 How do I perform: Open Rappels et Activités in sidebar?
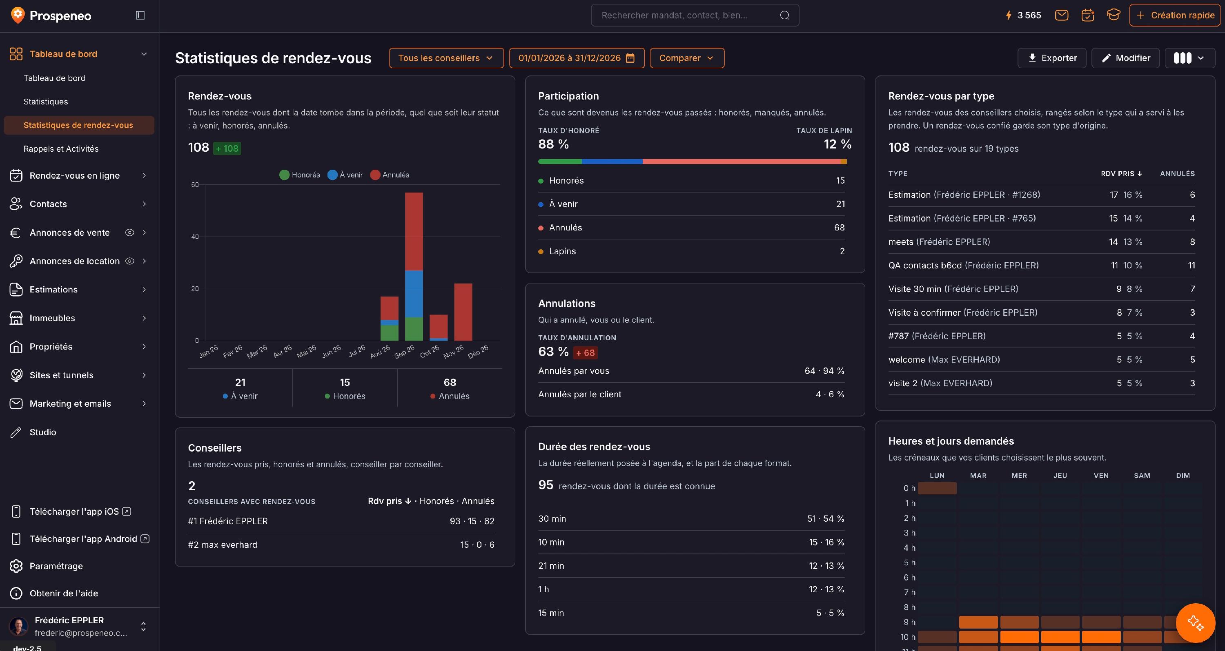pyautogui.click(x=61, y=149)
